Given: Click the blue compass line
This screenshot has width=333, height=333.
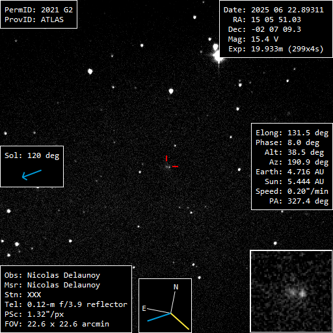Looking at the screenshot, I should click(159, 317).
